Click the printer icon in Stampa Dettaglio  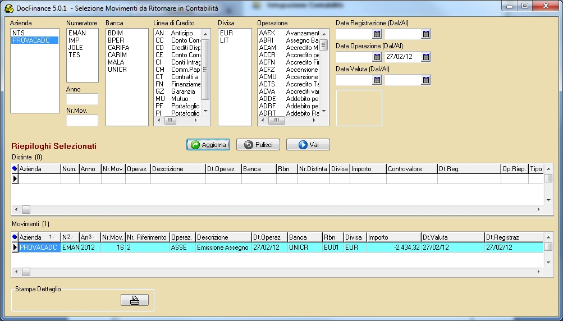coord(135,300)
